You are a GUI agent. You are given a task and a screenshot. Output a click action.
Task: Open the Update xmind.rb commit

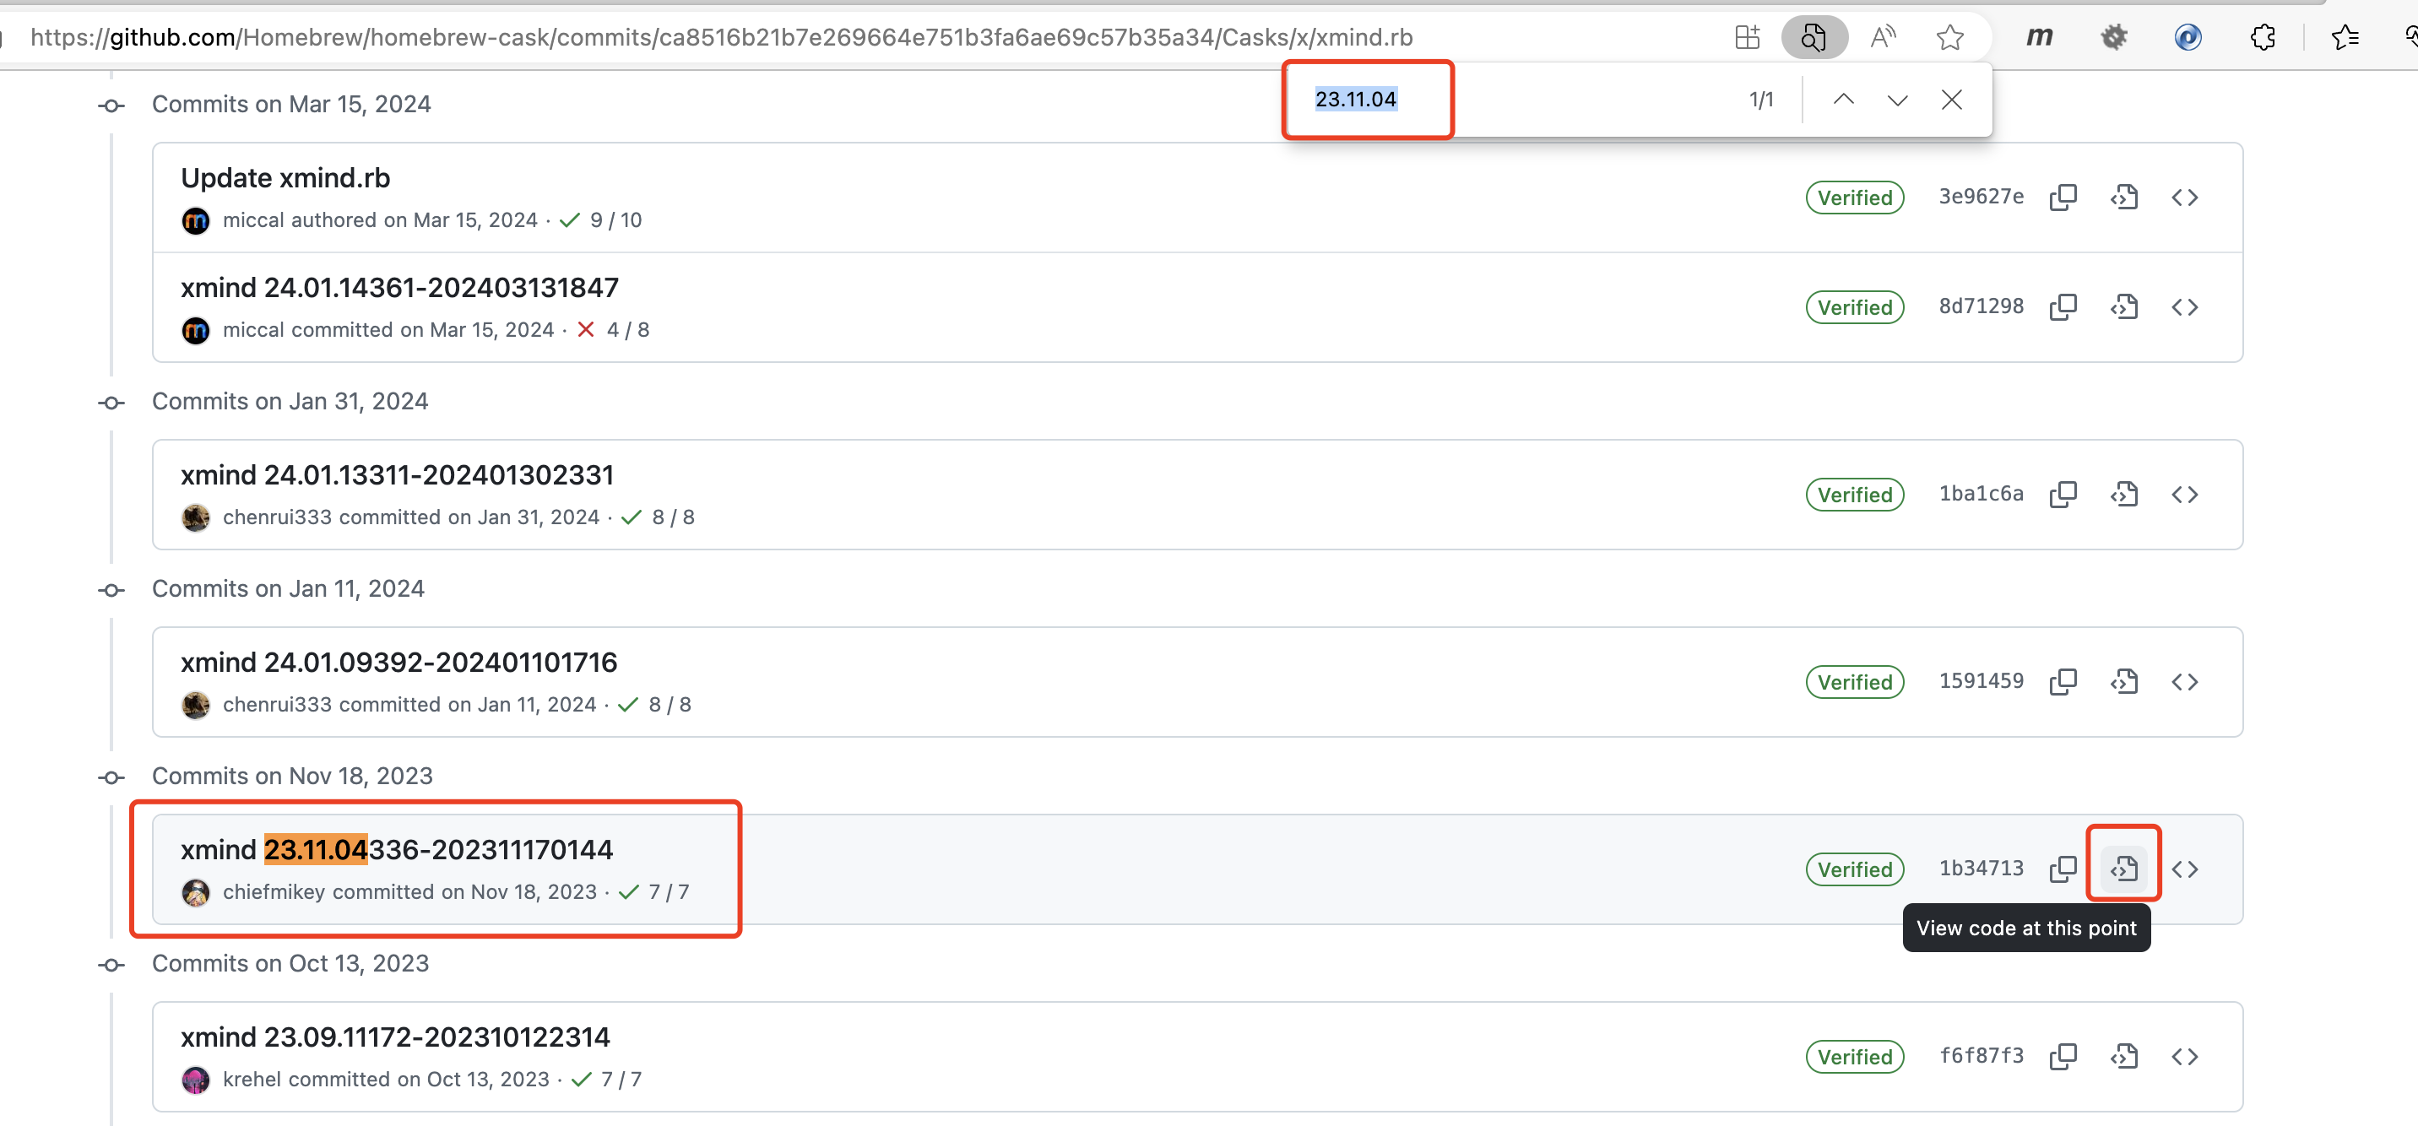(285, 177)
